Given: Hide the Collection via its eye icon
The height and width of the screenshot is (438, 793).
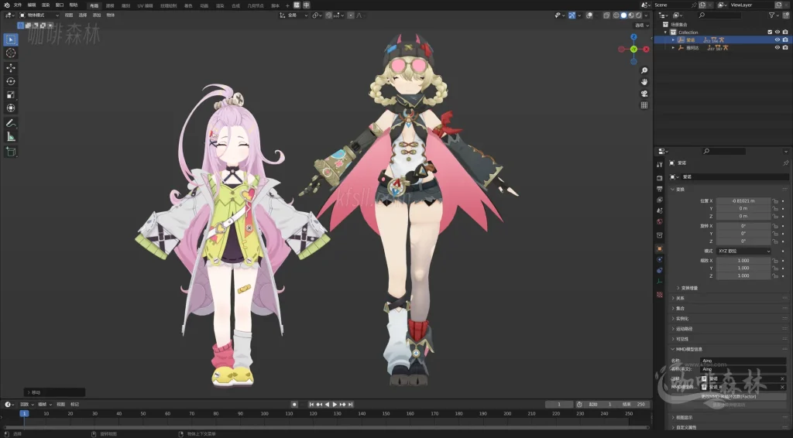Looking at the screenshot, I should tap(778, 32).
